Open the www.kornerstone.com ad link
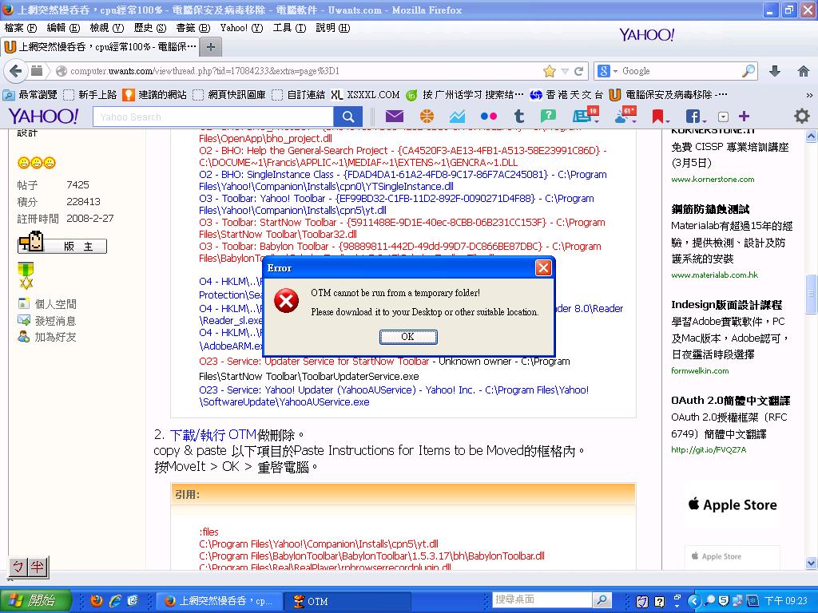The height and width of the screenshot is (613, 818). coord(713,180)
